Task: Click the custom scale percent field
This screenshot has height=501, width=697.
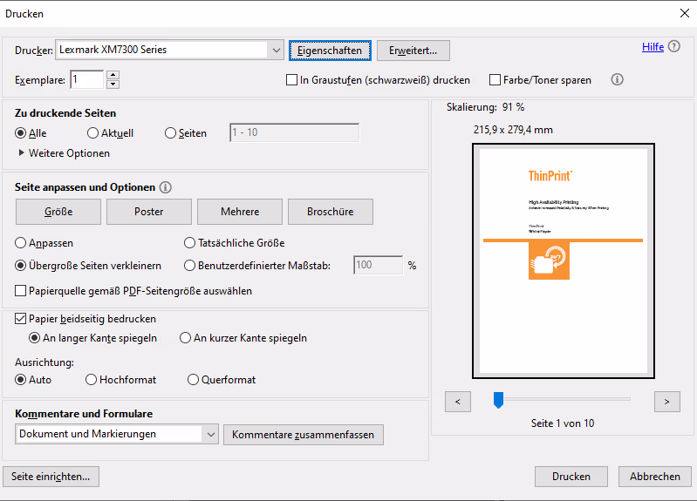Action: tap(379, 265)
